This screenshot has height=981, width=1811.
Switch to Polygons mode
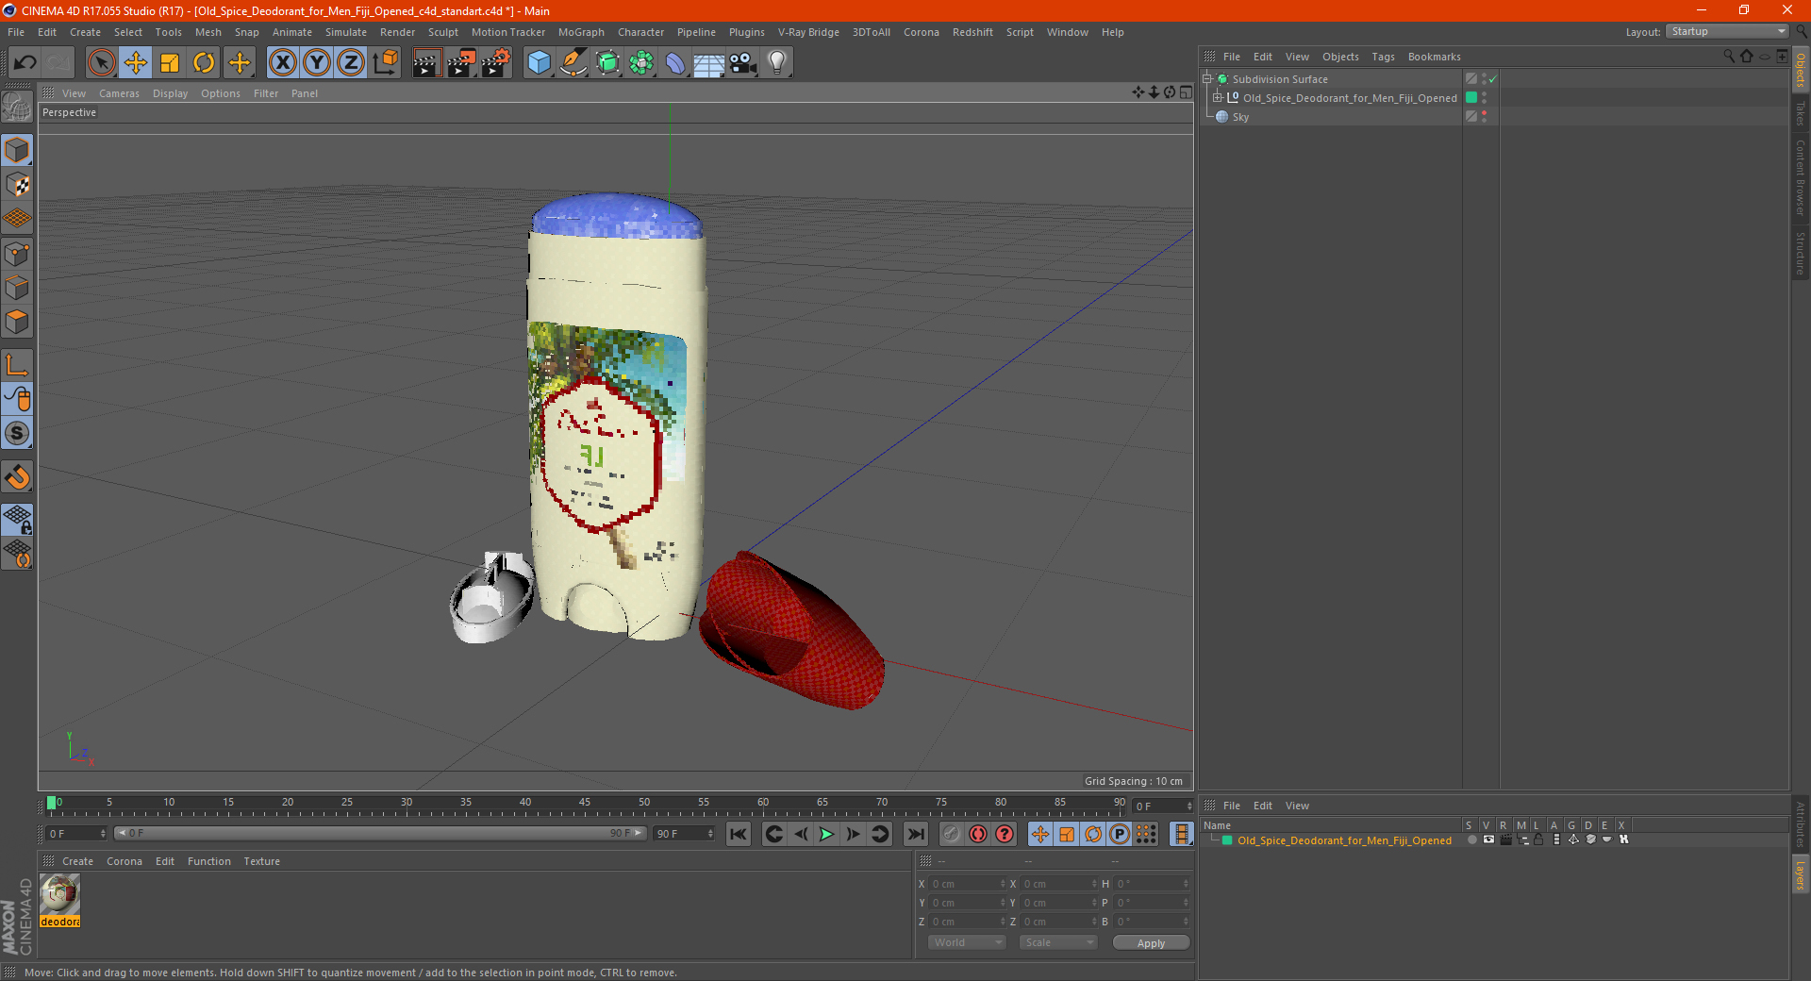[17, 322]
